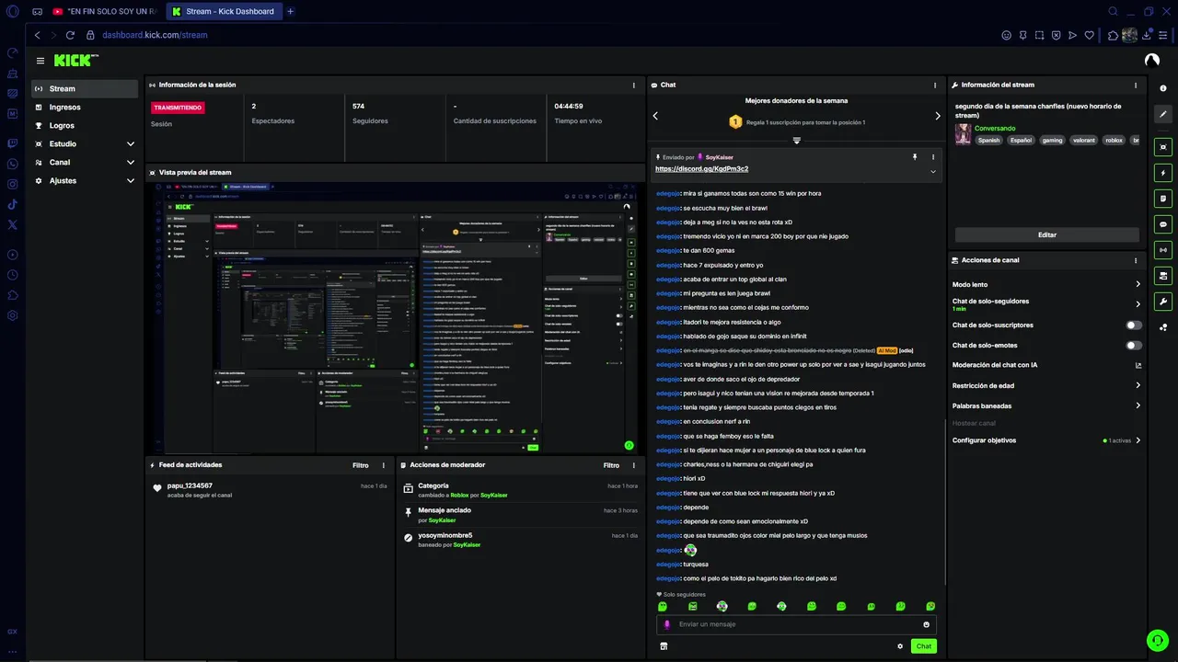Toggle Chat de solo-emotes switch
This screenshot has width=1178, height=662.
click(1134, 346)
